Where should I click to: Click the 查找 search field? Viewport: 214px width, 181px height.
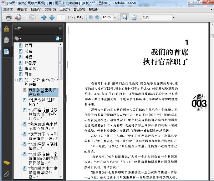(x=157, y=17)
